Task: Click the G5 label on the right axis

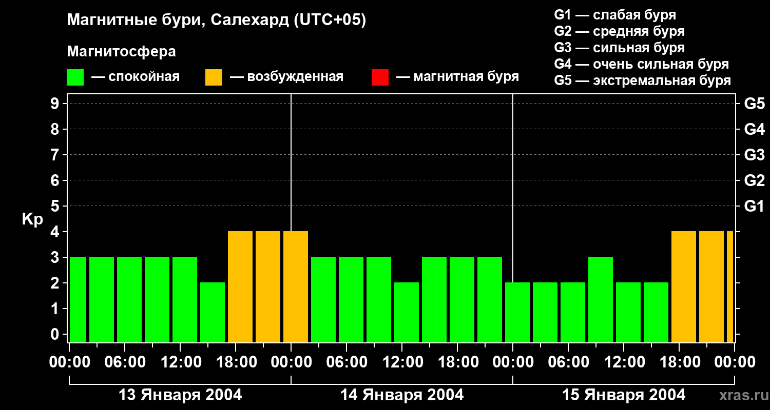Action: 754,104
